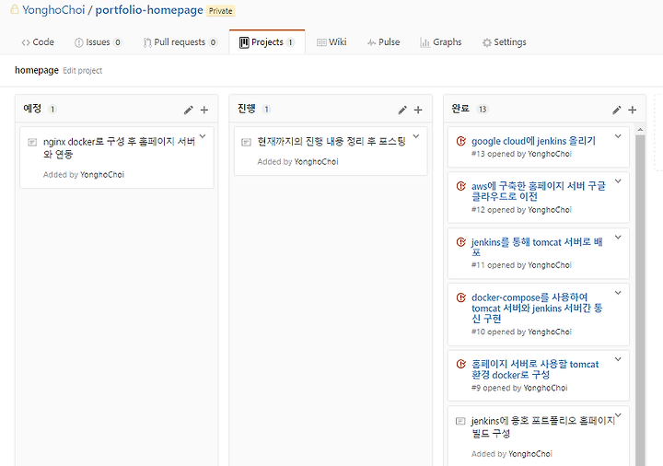
Task: Click YonghoChoi author on nginx docker card
Action: pyautogui.click(x=102, y=175)
